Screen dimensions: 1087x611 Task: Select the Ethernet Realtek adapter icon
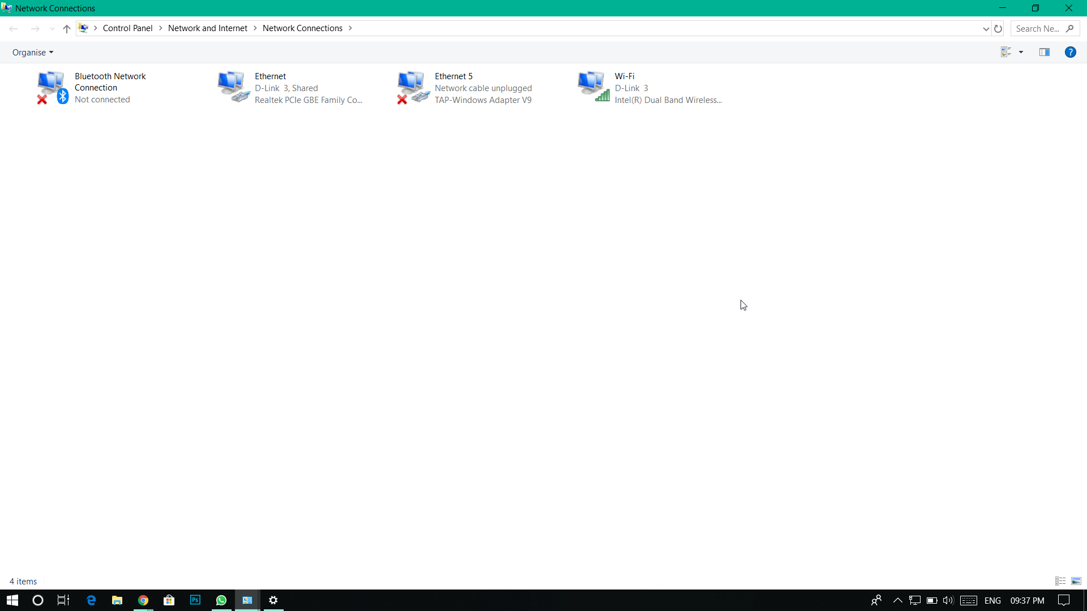[232, 87]
